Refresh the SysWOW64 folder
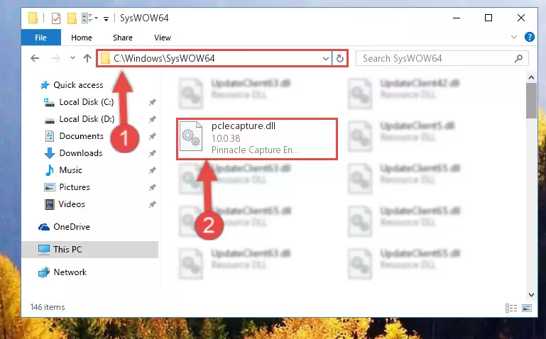546x339 pixels. 340,58
